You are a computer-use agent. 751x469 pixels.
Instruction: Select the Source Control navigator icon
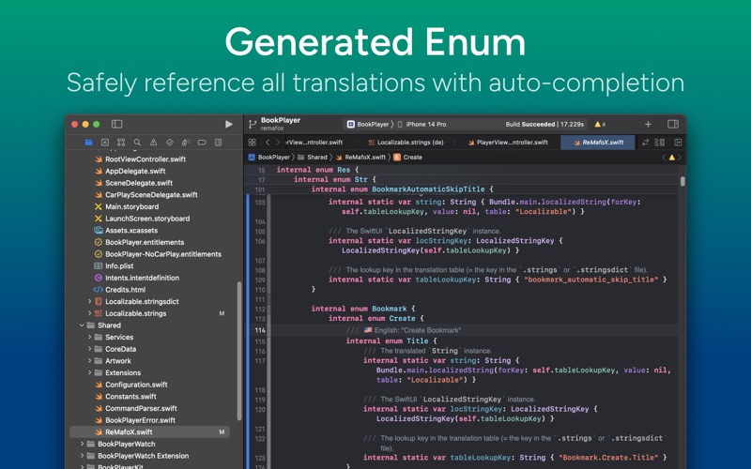pyautogui.click(x=105, y=143)
